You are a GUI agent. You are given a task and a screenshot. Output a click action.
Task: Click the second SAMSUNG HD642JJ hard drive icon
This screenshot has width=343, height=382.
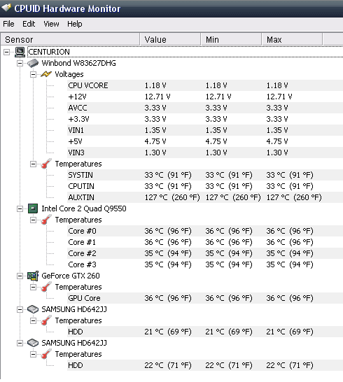coord(33,343)
